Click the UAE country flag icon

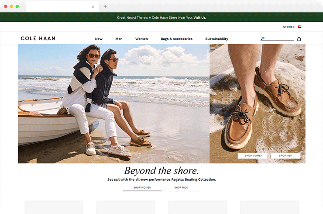point(299,27)
